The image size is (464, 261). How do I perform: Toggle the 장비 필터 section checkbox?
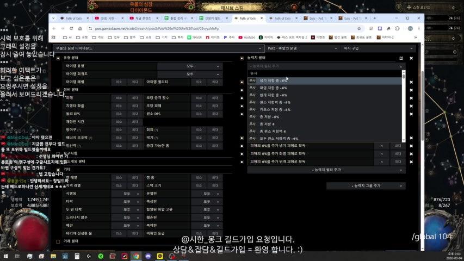58,90
